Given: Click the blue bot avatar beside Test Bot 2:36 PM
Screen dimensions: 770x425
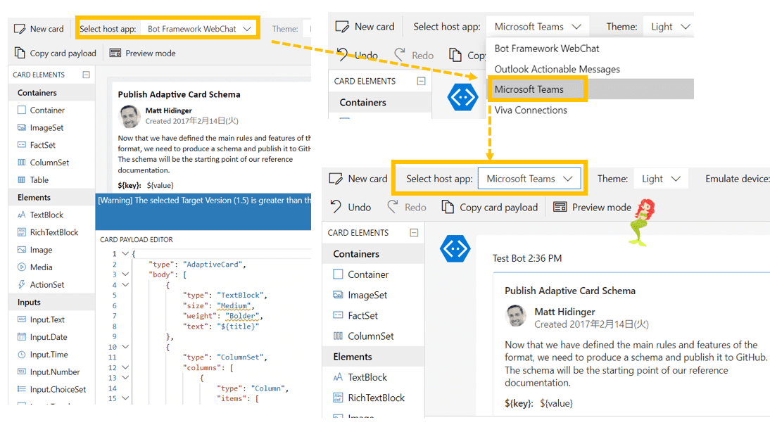Looking at the screenshot, I should click(x=455, y=249).
